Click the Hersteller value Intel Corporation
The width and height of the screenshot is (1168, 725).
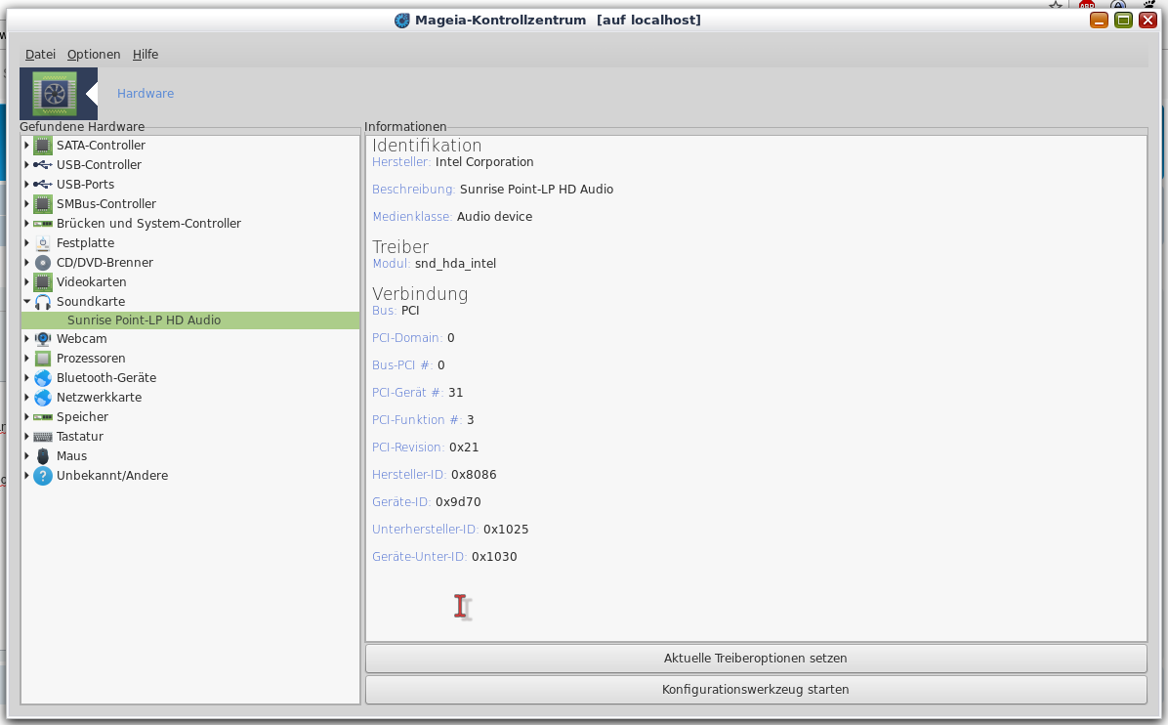(484, 162)
